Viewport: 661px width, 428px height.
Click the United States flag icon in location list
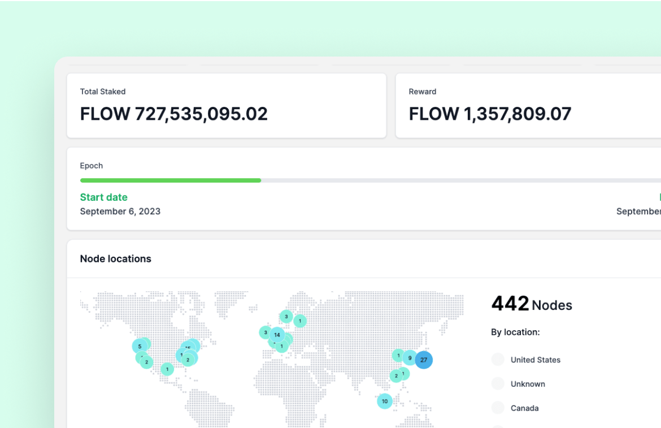click(x=498, y=360)
